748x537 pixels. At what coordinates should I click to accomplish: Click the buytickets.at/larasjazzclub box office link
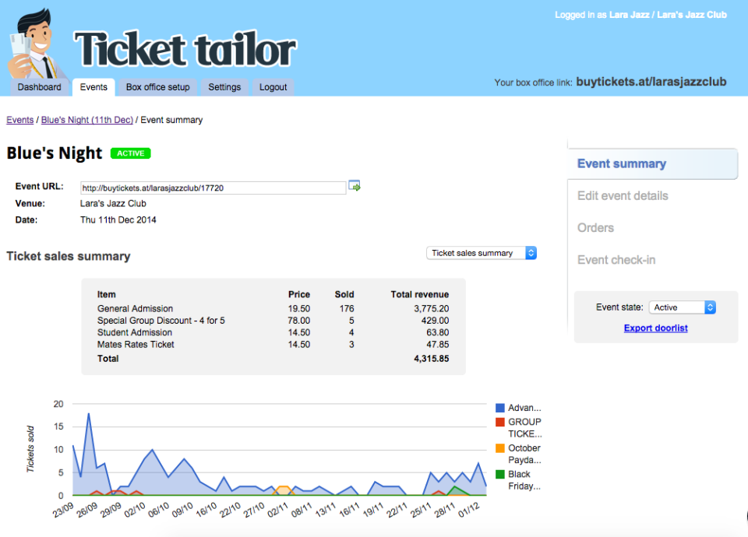[x=651, y=82]
